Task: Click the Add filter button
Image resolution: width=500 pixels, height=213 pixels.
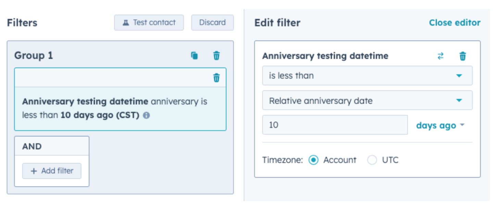Action: (52, 171)
